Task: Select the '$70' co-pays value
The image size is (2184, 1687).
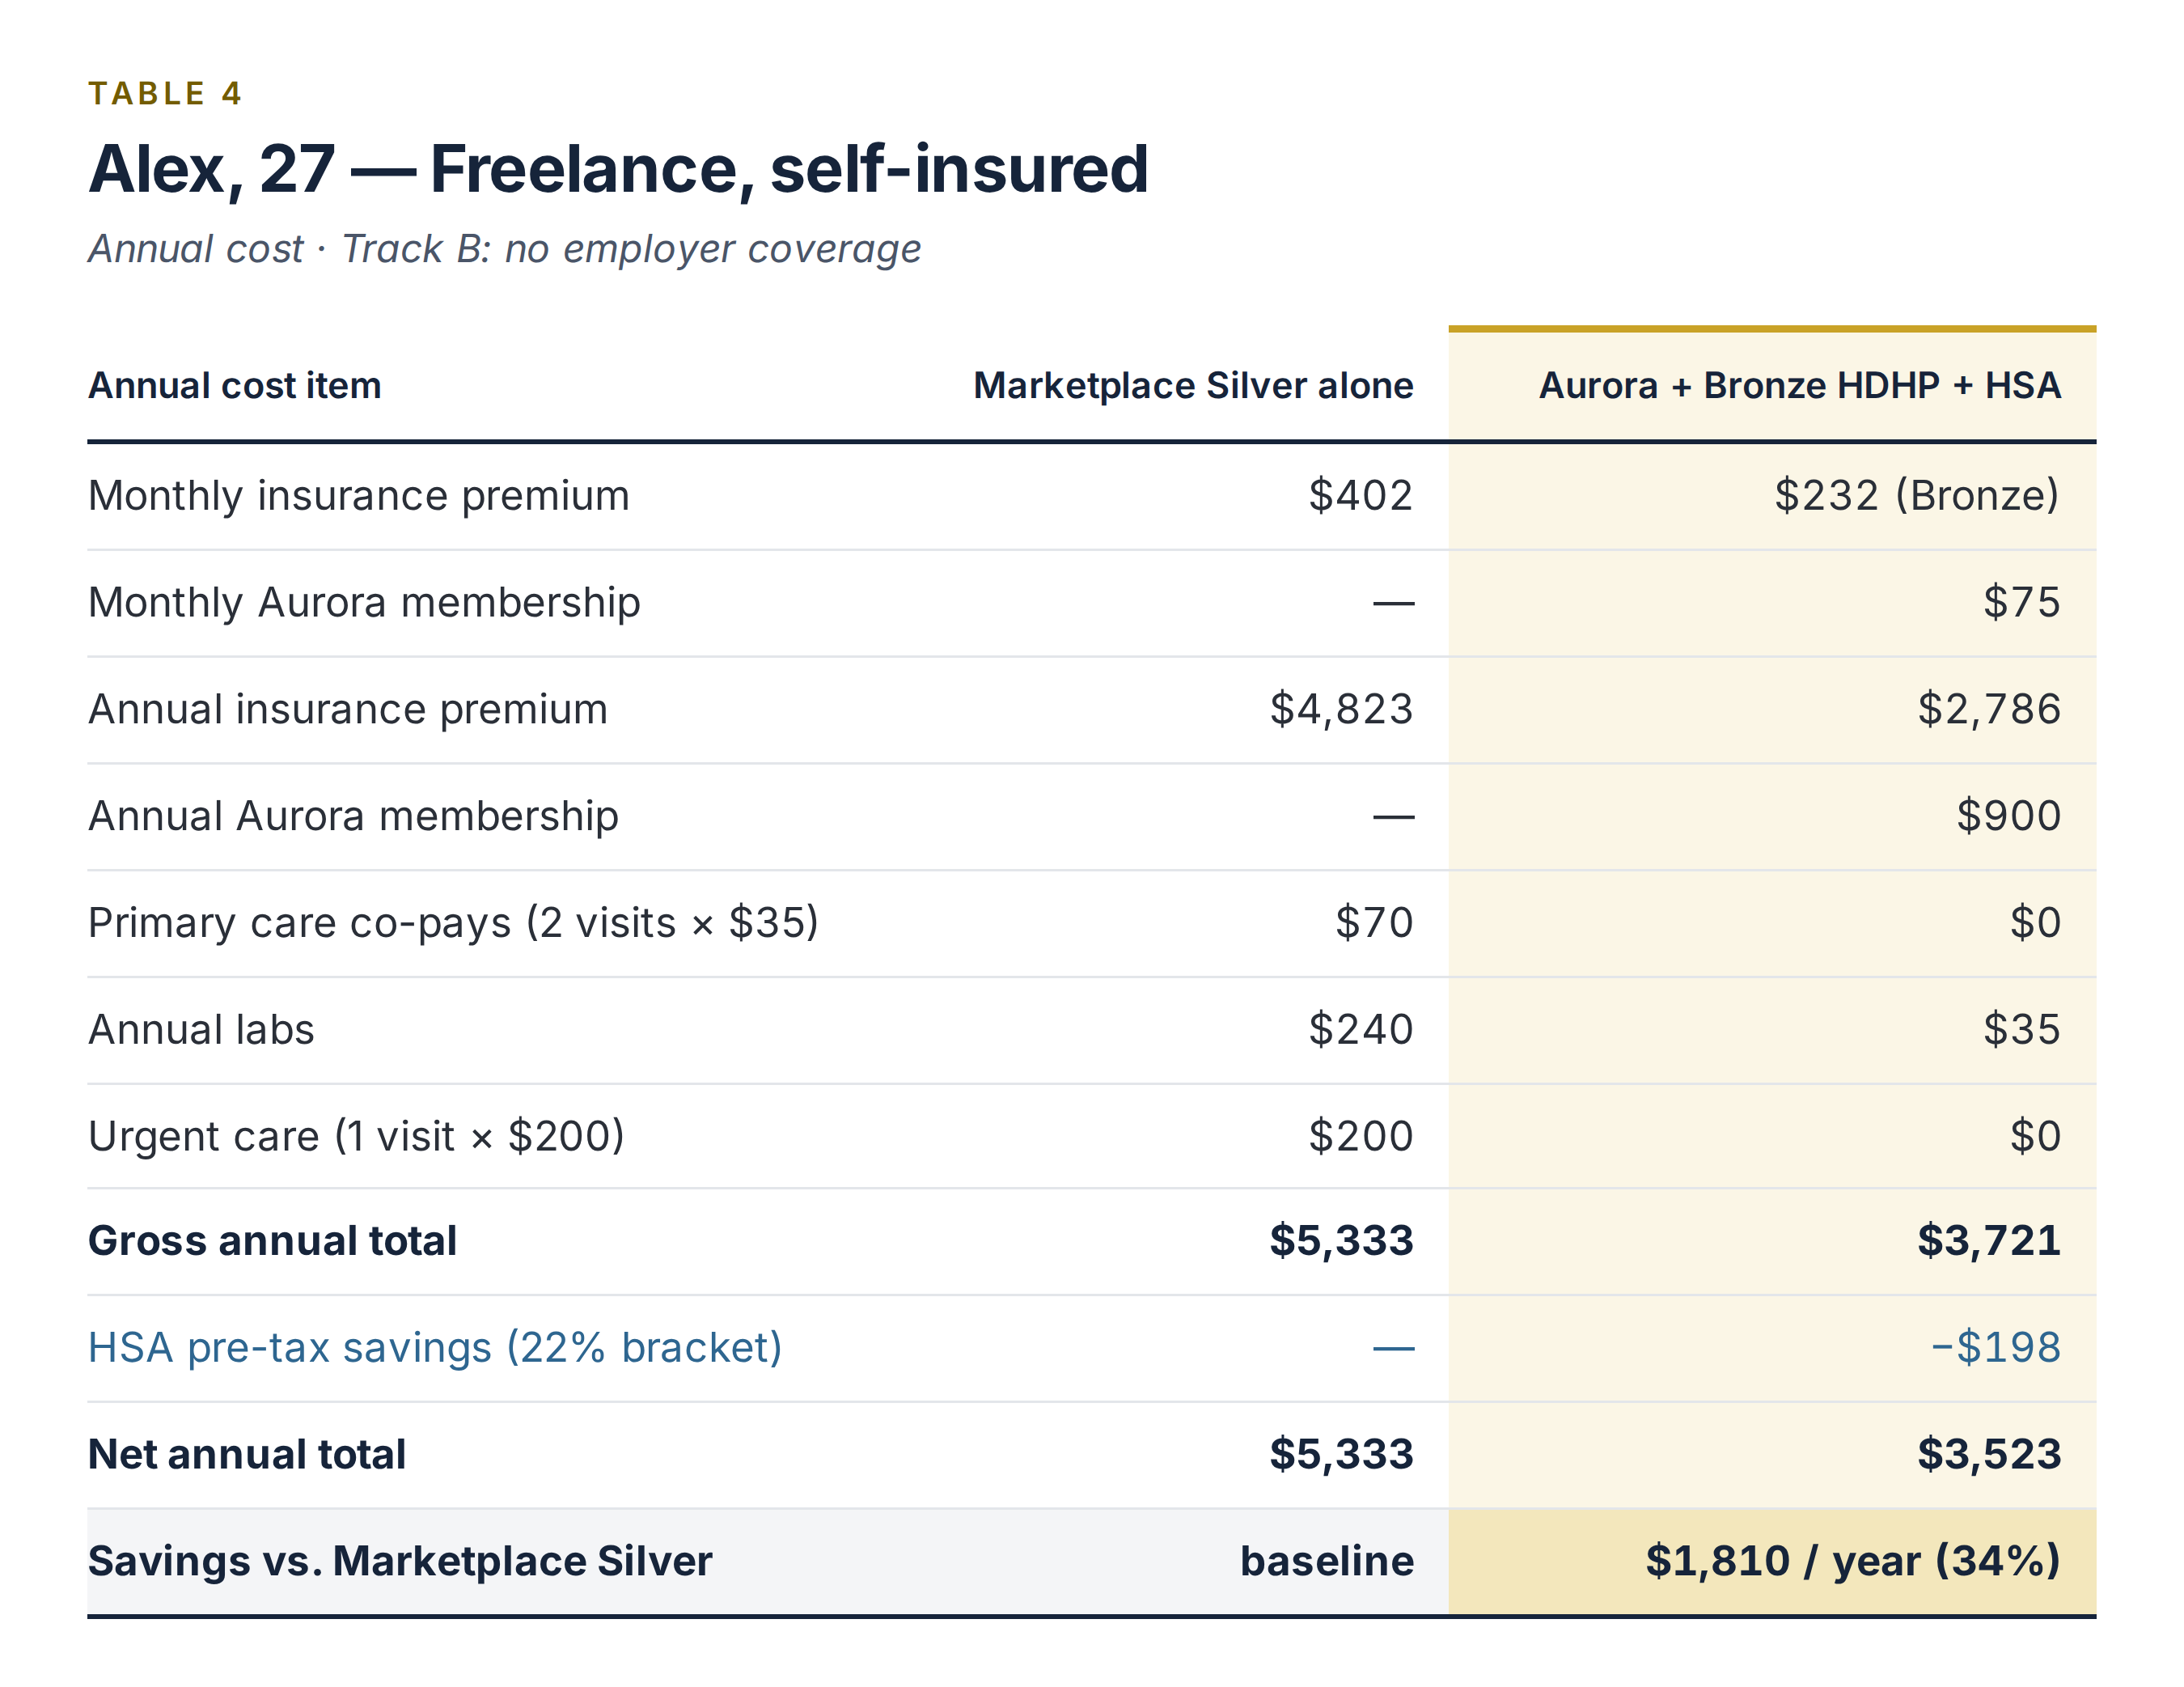Action: 1374,923
